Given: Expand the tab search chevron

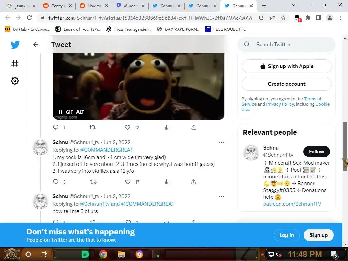Looking at the screenshot, I should pos(293,5).
